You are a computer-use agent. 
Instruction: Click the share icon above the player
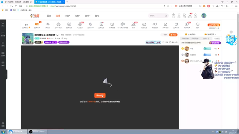pyautogui.click(x=165, y=42)
